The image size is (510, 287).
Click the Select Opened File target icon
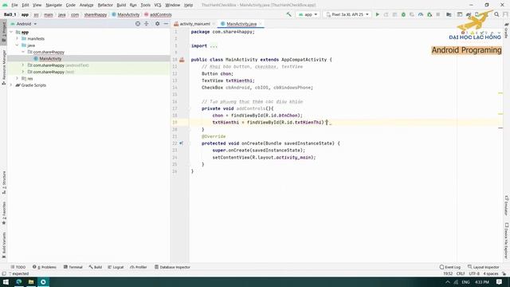pos(138,24)
